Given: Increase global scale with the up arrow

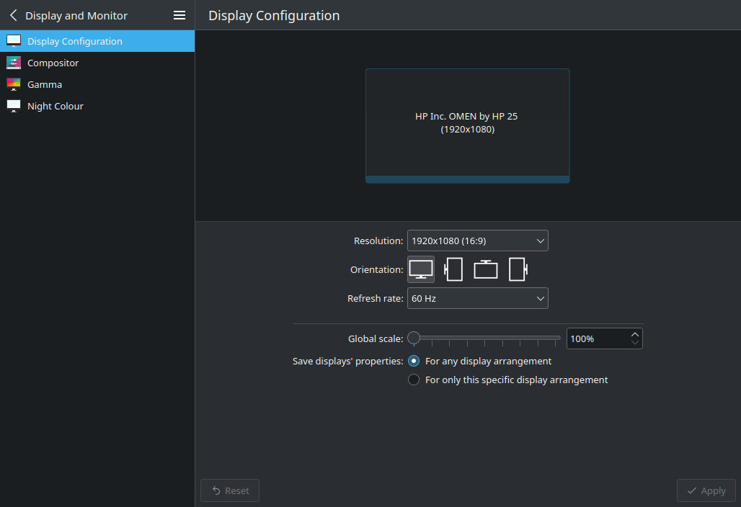Looking at the screenshot, I should tap(634, 334).
